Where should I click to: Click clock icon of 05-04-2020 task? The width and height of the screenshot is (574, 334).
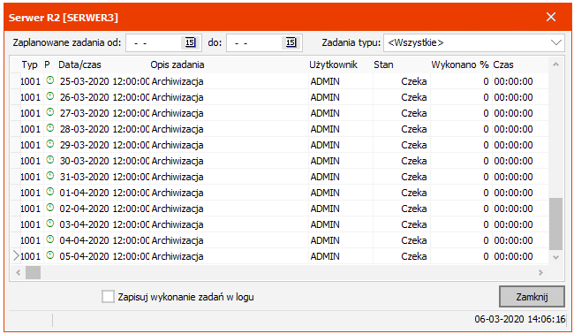(x=50, y=255)
